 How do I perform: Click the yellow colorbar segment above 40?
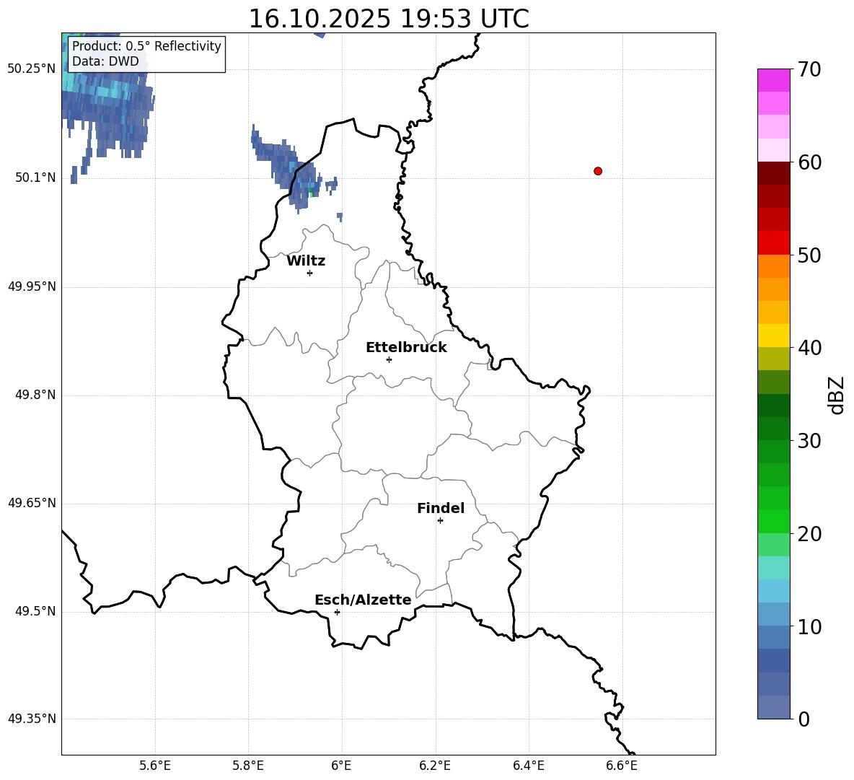tap(773, 336)
